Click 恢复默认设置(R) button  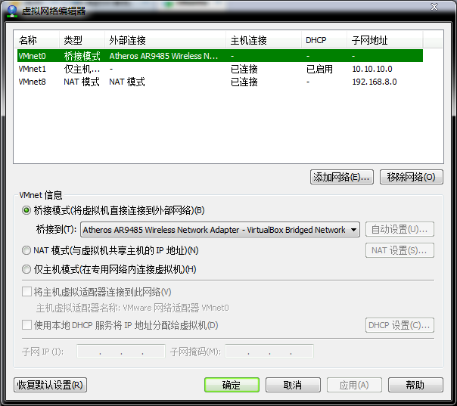(50, 385)
